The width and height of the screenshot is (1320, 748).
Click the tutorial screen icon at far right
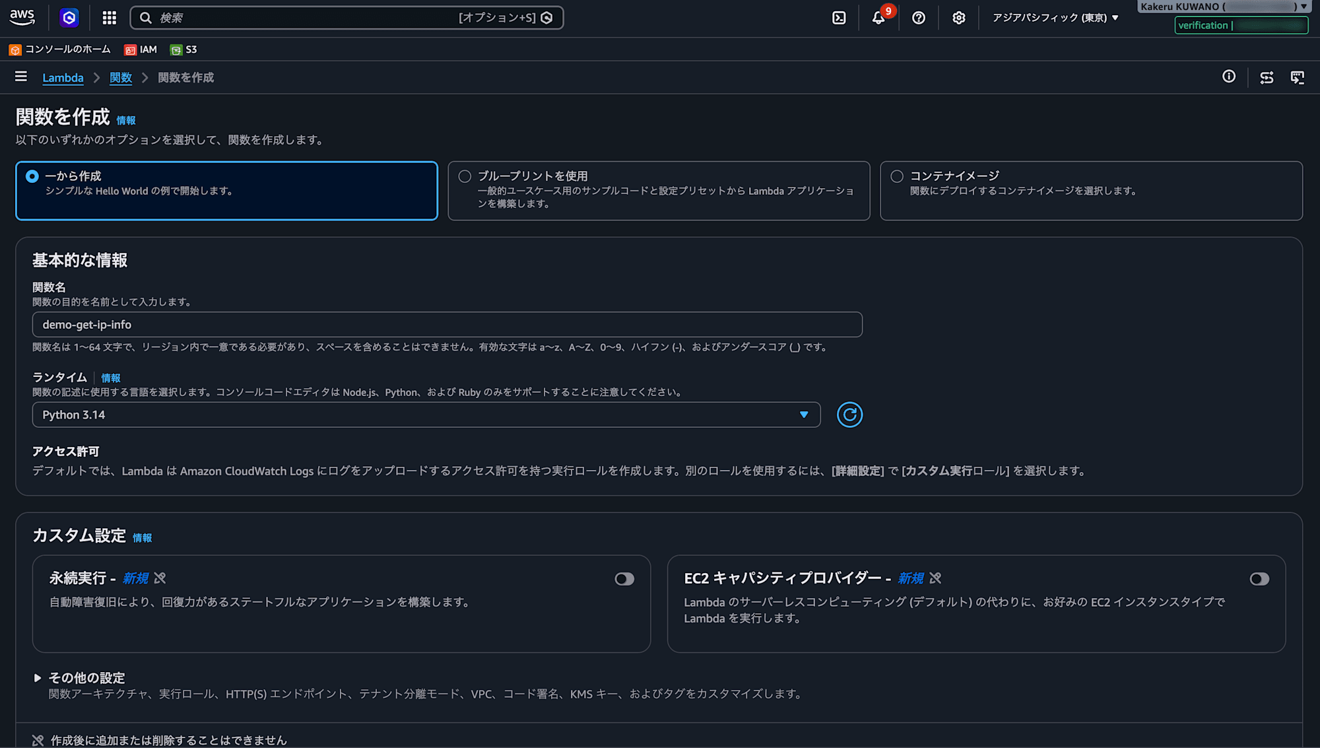click(1298, 77)
